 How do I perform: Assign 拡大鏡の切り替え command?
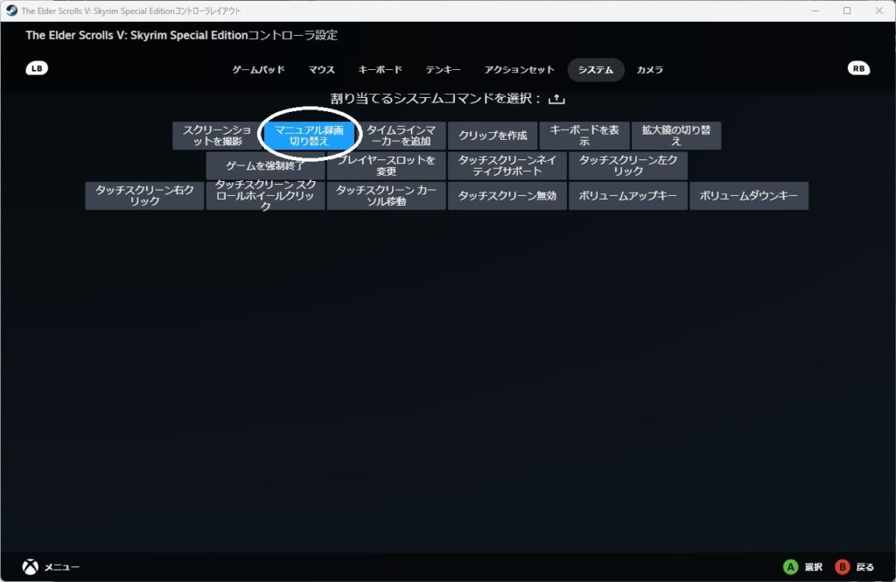pos(676,136)
